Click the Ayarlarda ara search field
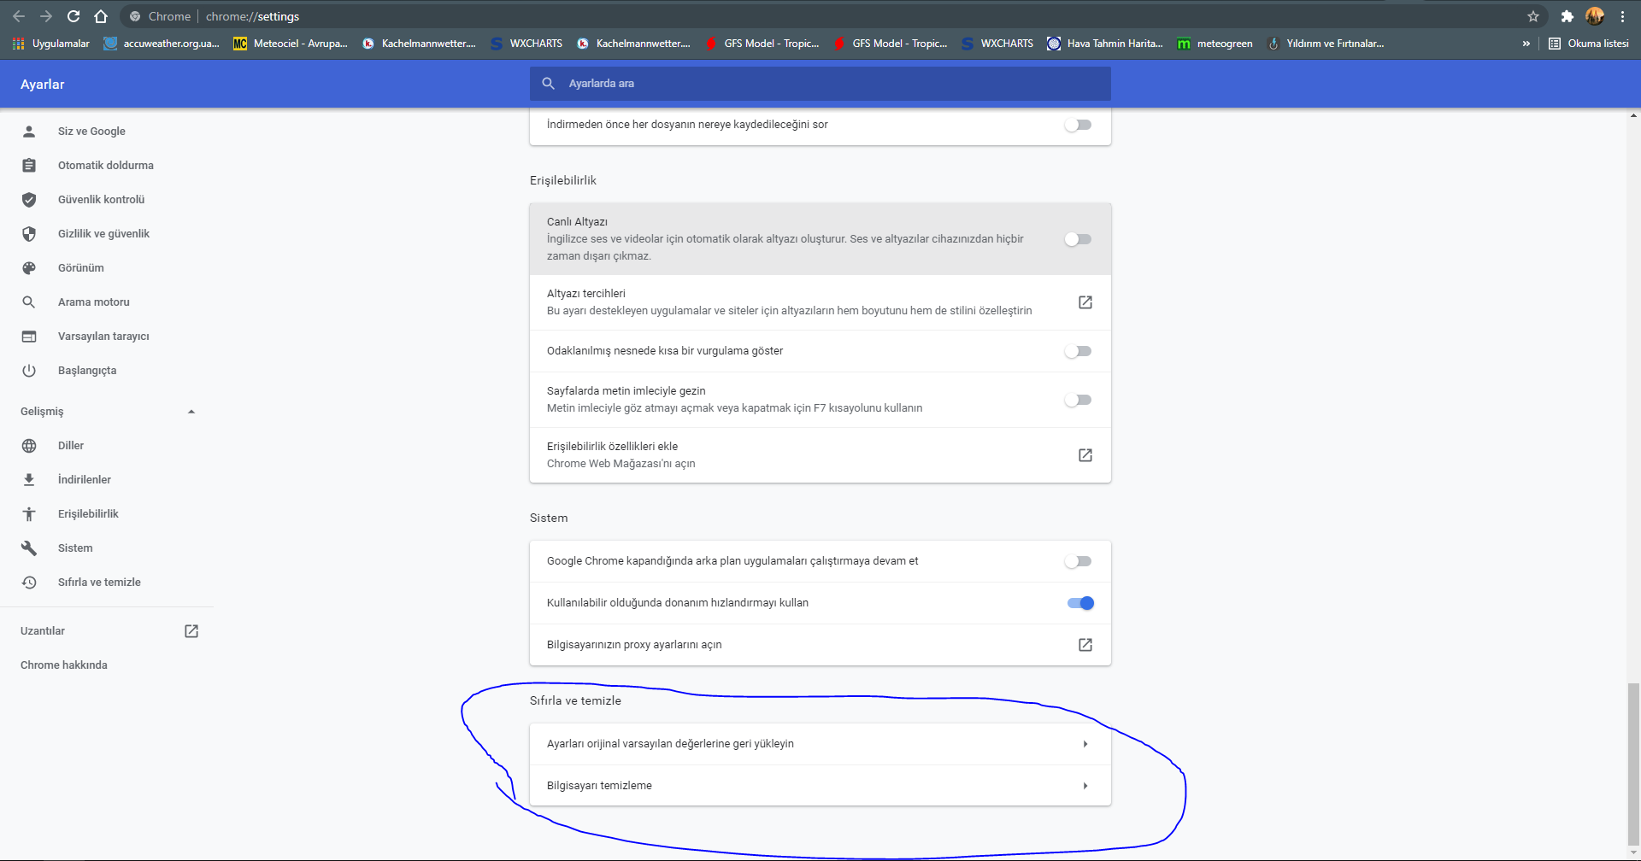This screenshot has height=861, width=1641. 820,84
